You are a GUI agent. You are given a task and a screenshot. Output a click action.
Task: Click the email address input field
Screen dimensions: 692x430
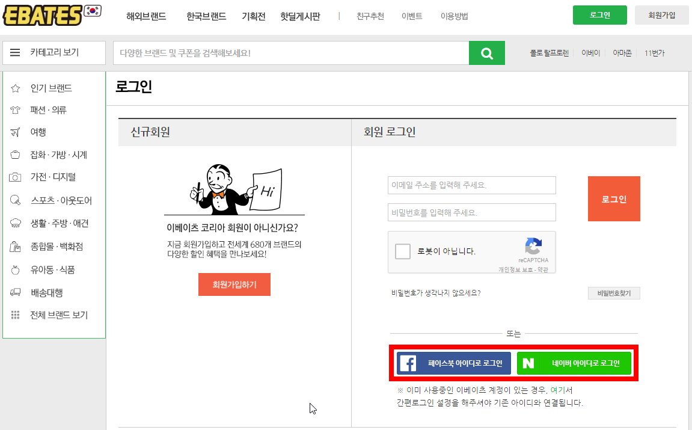point(472,185)
